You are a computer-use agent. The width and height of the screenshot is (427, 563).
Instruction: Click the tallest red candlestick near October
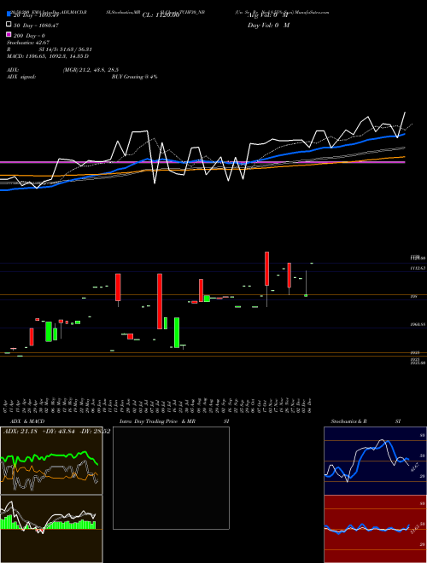(267, 269)
